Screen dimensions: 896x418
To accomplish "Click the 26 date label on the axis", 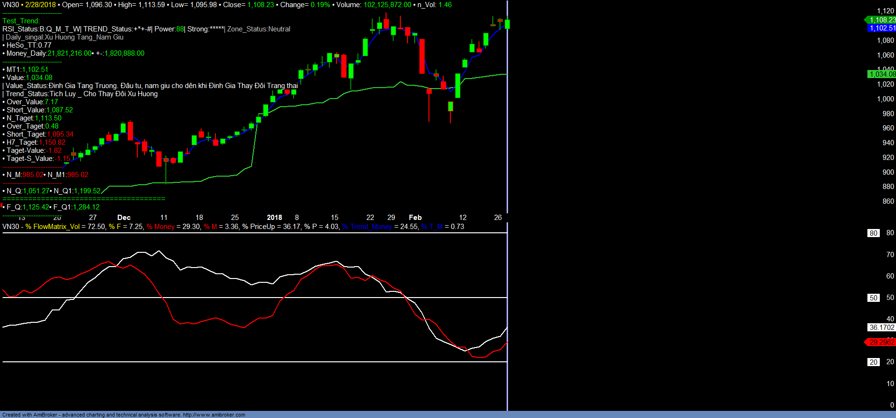I will click(498, 218).
